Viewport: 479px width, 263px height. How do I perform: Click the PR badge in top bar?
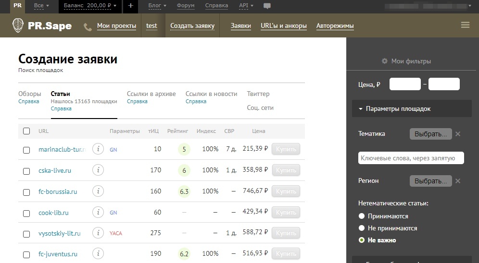point(18,6)
